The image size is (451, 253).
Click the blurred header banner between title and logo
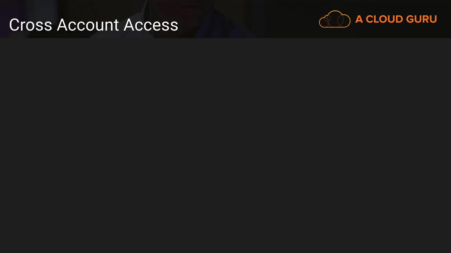[247, 19]
